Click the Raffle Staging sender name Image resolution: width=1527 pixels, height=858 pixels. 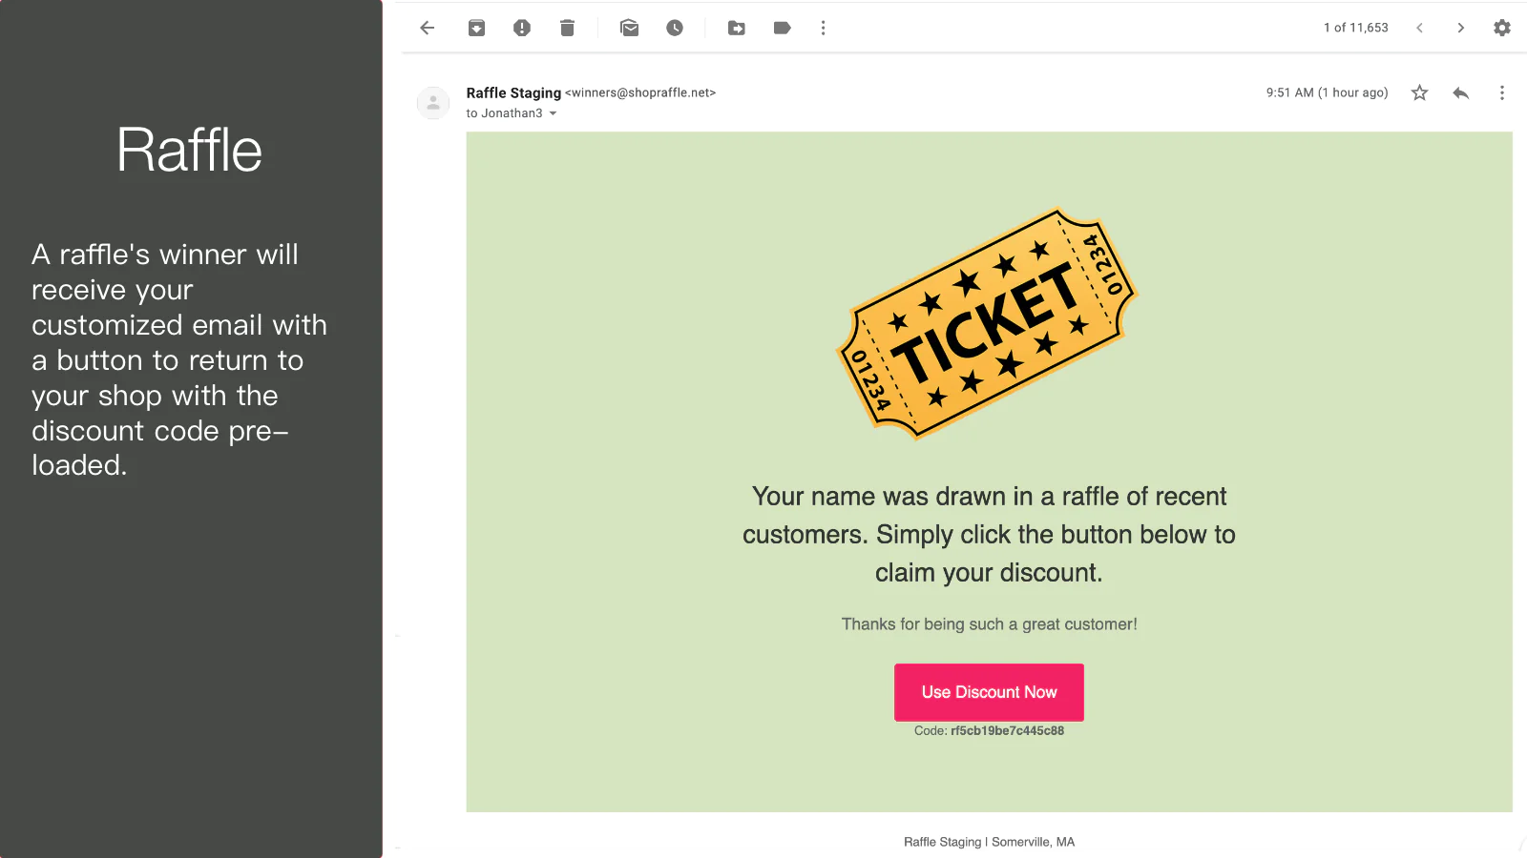pyautogui.click(x=513, y=92)
